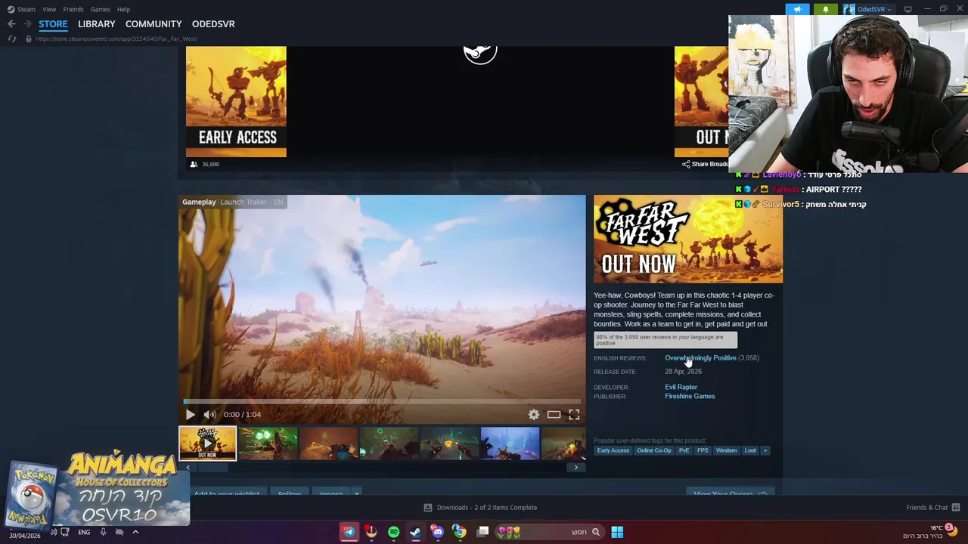Viewport: 968px width, 544px height.
Task: Open the Help menu
Action: (x=123, y=9)
